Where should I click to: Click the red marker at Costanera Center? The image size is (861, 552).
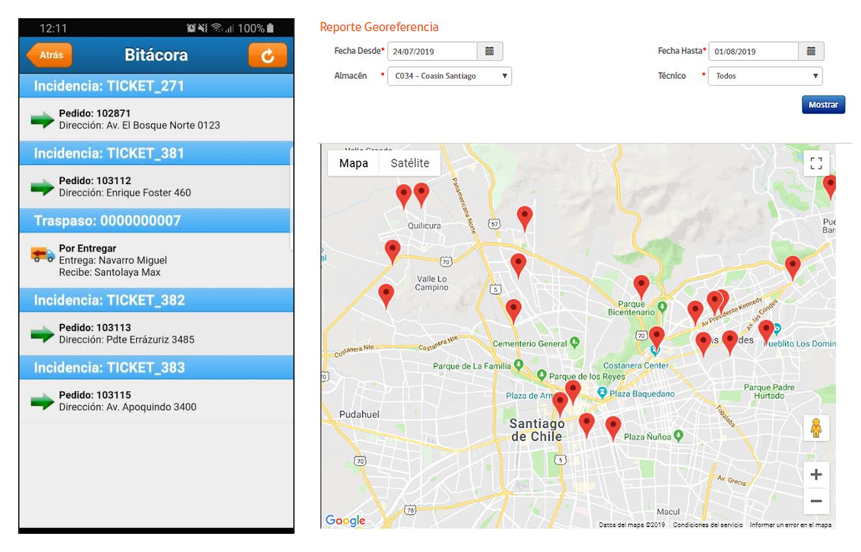(657, 338)
